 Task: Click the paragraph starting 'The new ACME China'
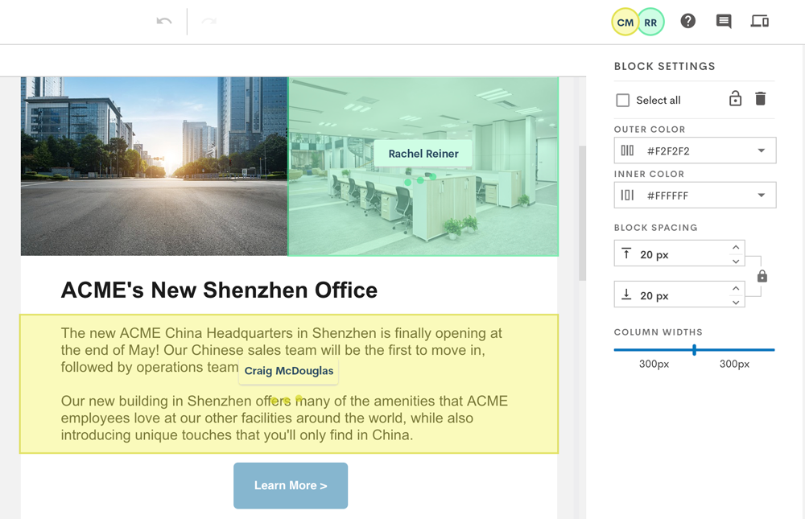(x=281, y=350)
